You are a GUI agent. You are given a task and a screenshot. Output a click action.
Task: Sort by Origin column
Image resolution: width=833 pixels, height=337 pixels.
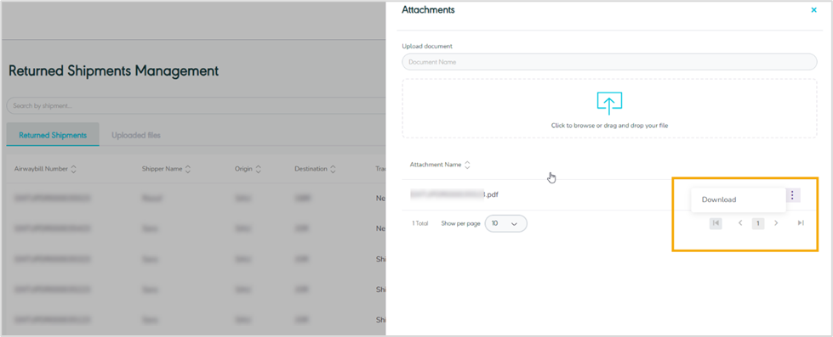[258, 169]
